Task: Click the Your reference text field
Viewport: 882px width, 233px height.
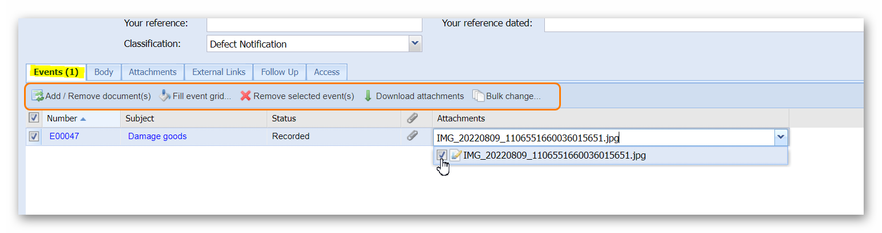Action: click(314, 24)
